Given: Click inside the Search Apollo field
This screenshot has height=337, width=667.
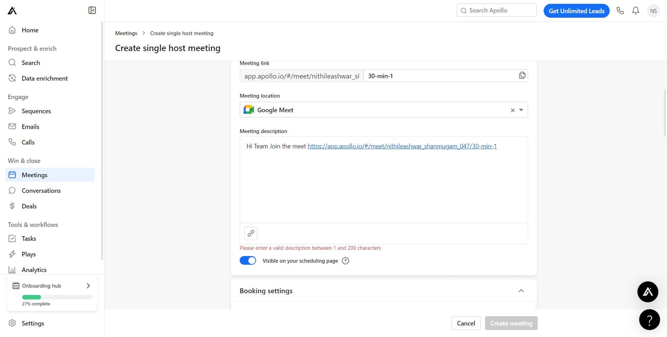Looking at the screenshot, I should (x=496, y=10).
